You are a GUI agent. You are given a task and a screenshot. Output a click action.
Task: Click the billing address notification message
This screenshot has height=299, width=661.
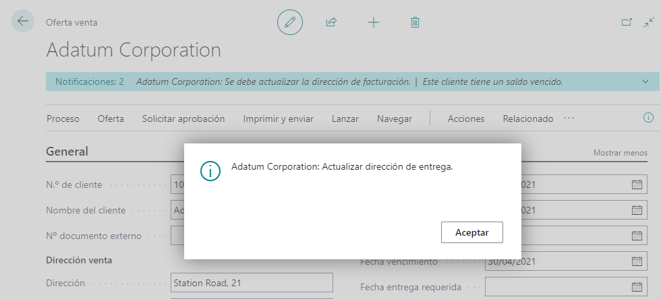coord(273,81)
